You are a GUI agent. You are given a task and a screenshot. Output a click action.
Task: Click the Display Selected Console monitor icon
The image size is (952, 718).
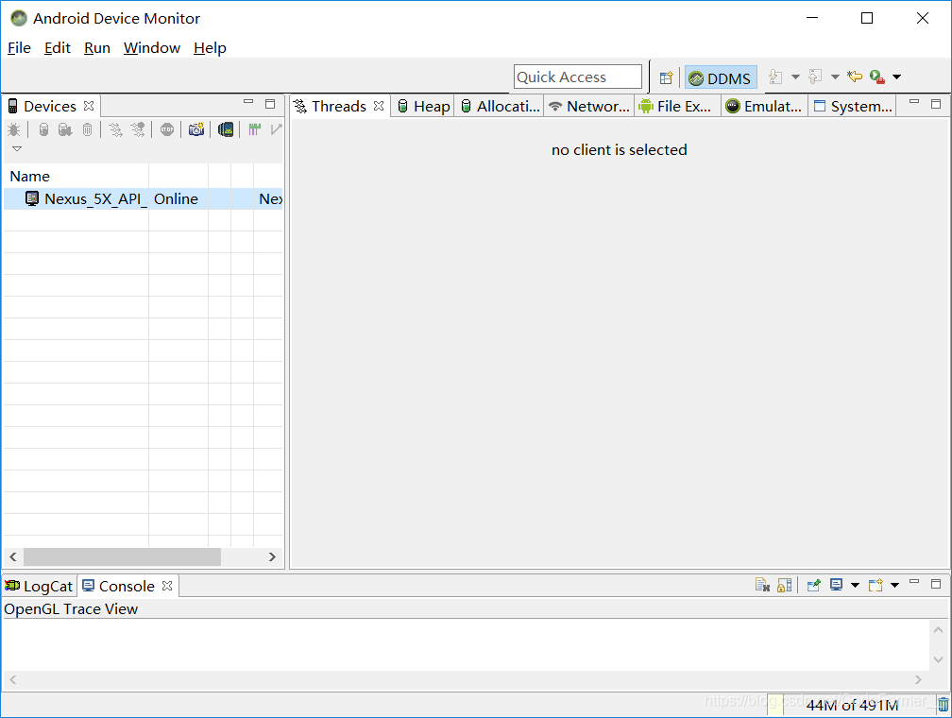pos(836,585)
